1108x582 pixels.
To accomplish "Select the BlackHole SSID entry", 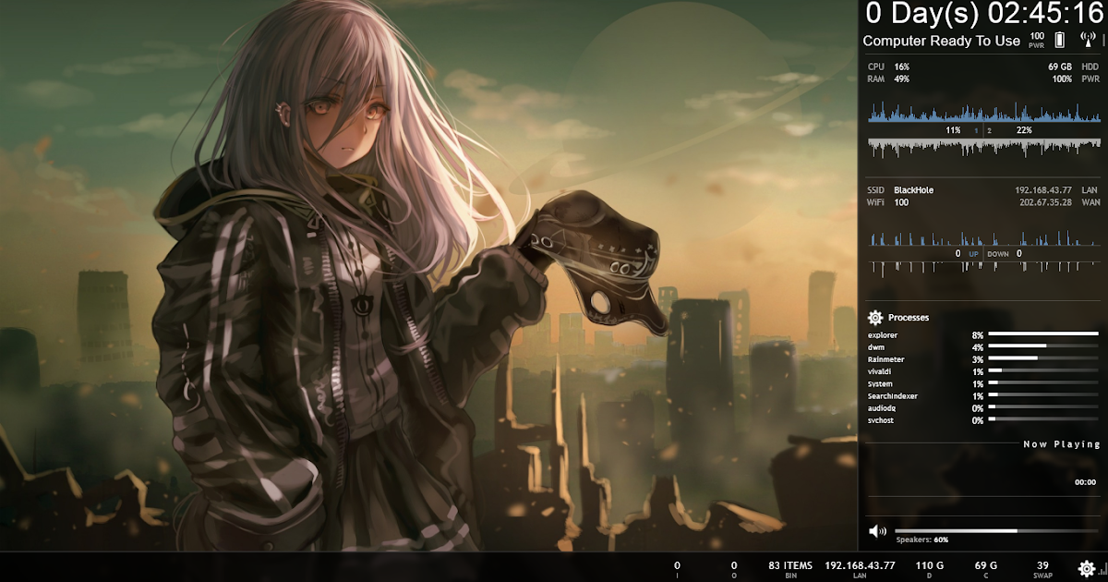I will click(x=912, y=189).
